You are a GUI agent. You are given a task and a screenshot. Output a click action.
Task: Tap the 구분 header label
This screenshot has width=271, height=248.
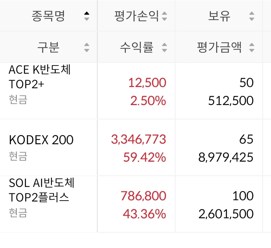[x=48, y=47]
